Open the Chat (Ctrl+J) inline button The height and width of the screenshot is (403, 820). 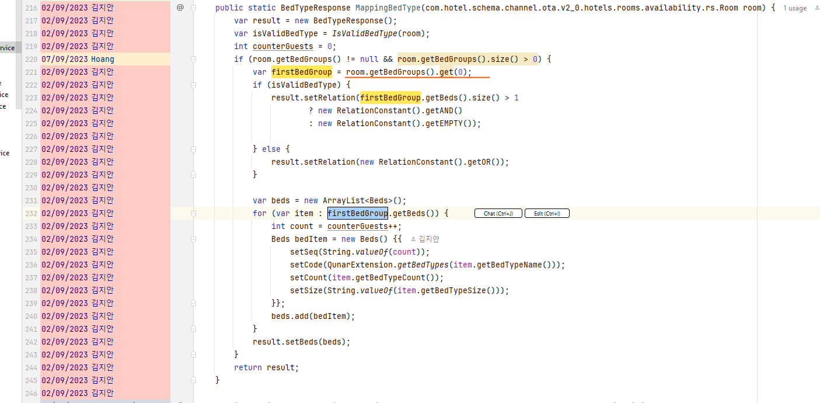(x=498, y=213)
